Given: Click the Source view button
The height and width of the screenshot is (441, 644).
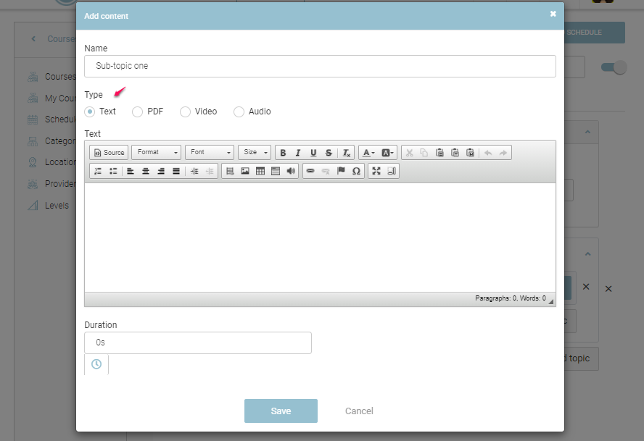Looking at the screenshot, I should (x=109, y=153).
